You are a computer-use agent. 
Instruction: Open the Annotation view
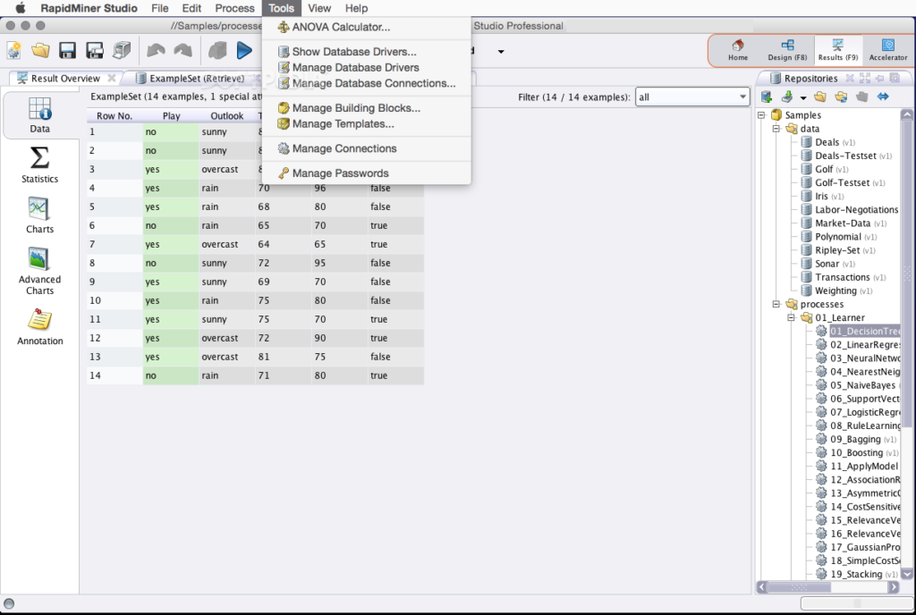pyautogui.click(x=39, y=327)
